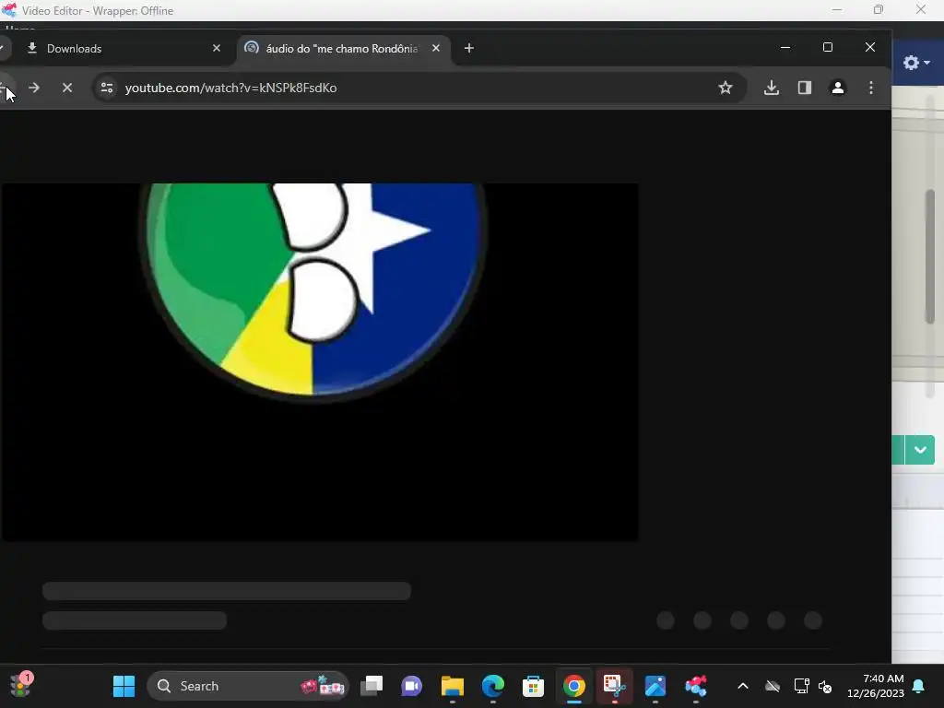The image size is (944, 708).
Task: Minimize the Chrome window
Action: 785,48
